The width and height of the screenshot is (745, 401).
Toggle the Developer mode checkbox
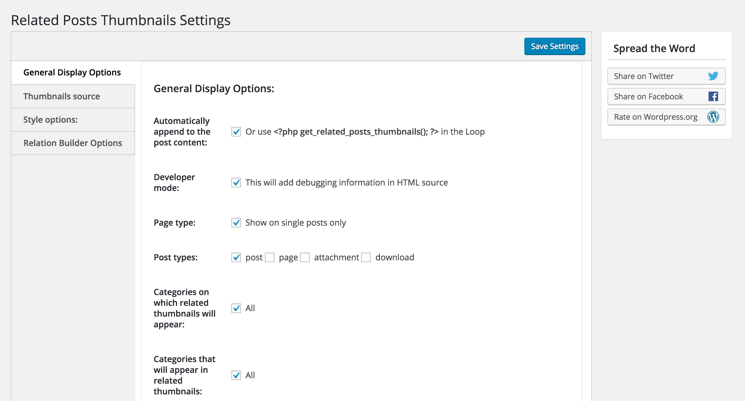point(237,183)
